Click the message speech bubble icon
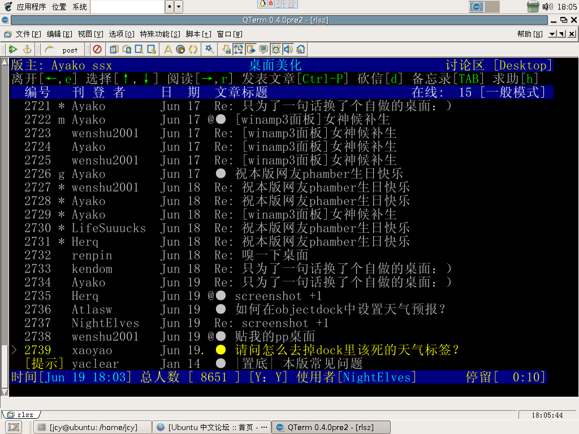This screenshot has width=579, height=434. click(x=263, y=49)
